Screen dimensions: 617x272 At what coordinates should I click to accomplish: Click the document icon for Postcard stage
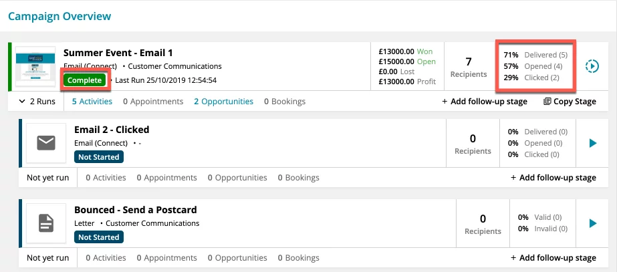[46, 223]
